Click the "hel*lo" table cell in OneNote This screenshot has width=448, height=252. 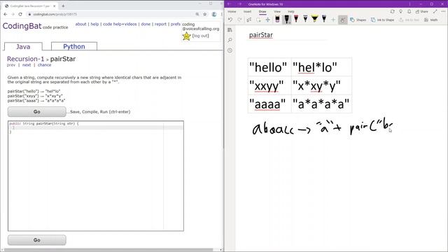coord(321,67)
